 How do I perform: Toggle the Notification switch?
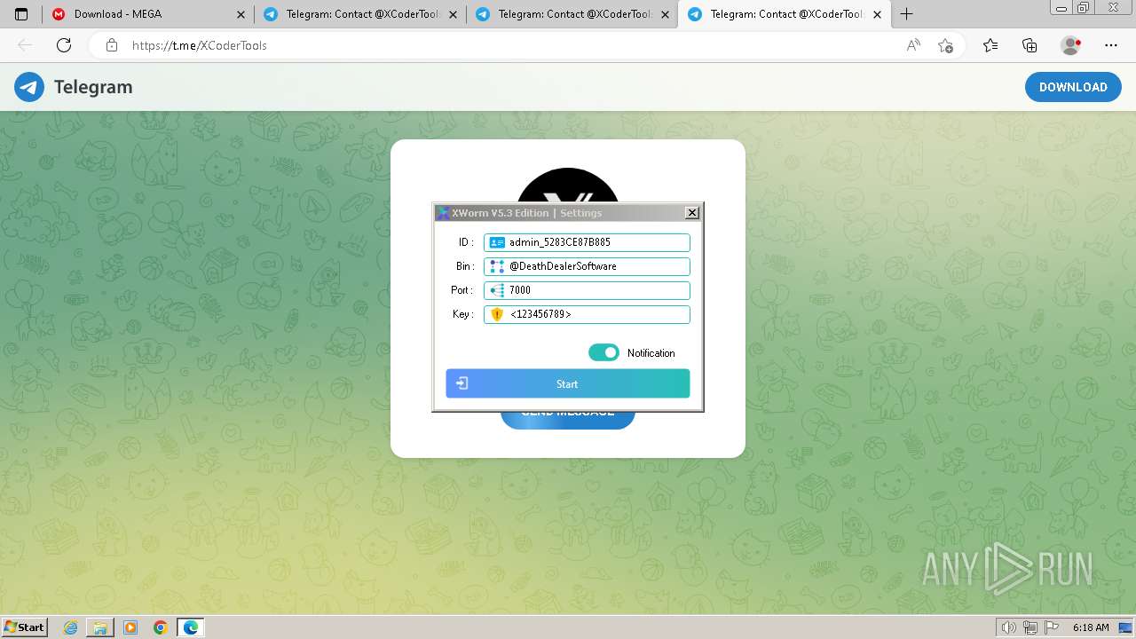[603, 352]
